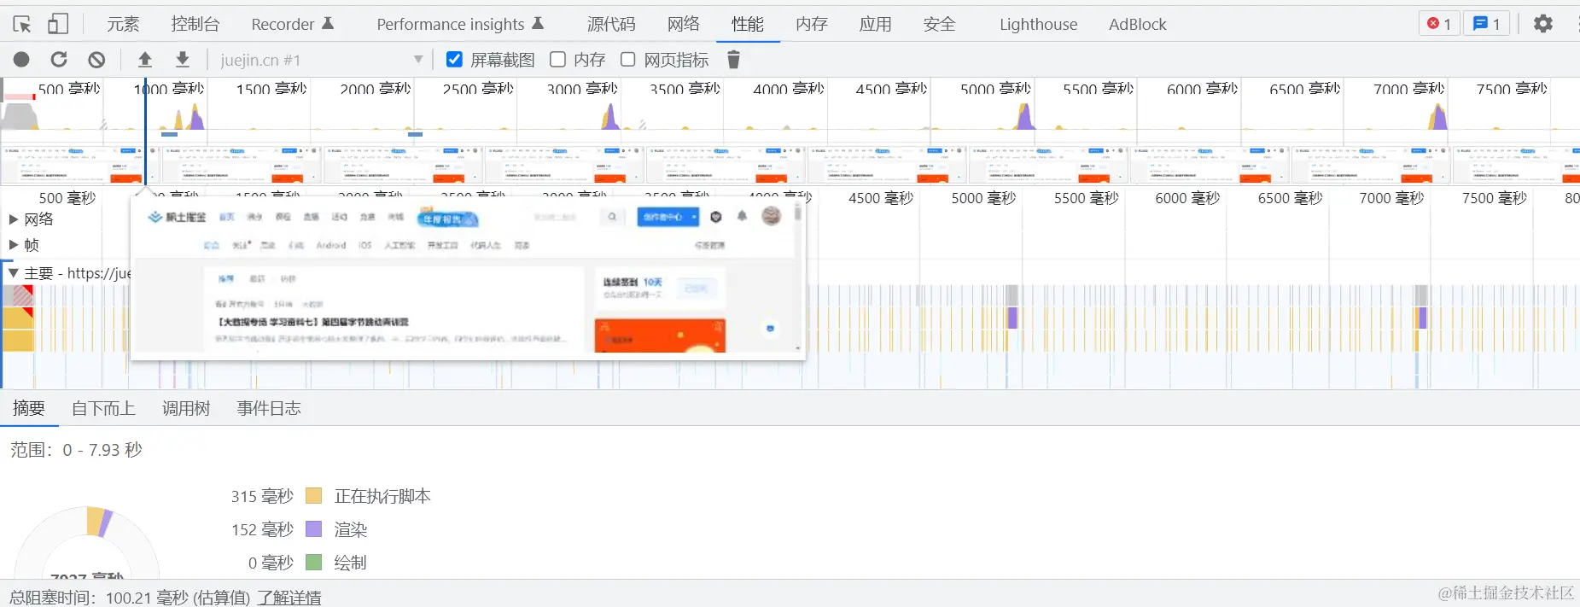
Task: Switch to the 应用 Application tab
Action: [876, 24]
